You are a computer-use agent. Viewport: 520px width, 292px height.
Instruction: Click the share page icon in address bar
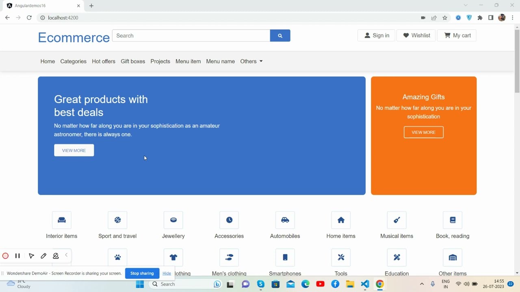click(x=434, y=18)
